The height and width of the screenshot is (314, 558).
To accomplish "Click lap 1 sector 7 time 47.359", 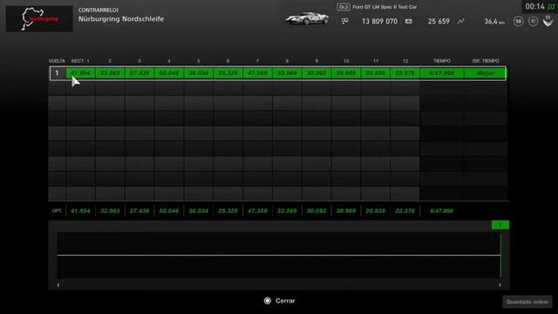I will [258, 73].
